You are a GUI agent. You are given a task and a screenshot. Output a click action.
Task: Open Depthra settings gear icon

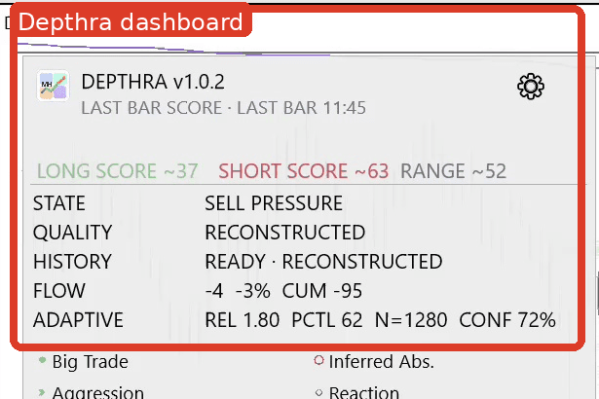pyautogui.click(x=531, y=87)
